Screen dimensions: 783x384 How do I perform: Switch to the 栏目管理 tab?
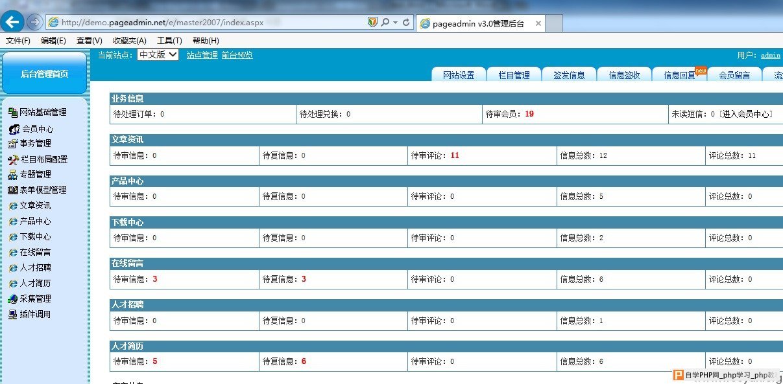coord(514,74)
